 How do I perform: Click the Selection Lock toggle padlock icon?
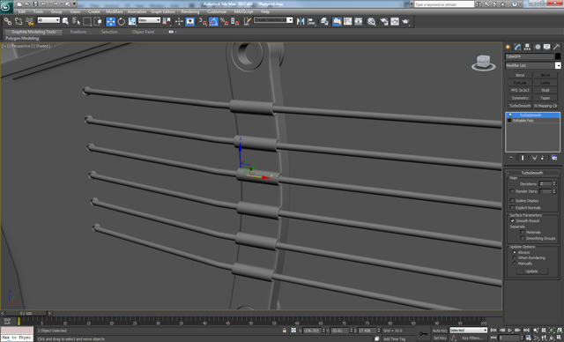285,331
